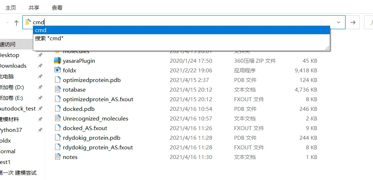This screenshot has width=373, height=180.
Task: Select the optimizedprotein_AS.fxout file name
Action: 98,99
